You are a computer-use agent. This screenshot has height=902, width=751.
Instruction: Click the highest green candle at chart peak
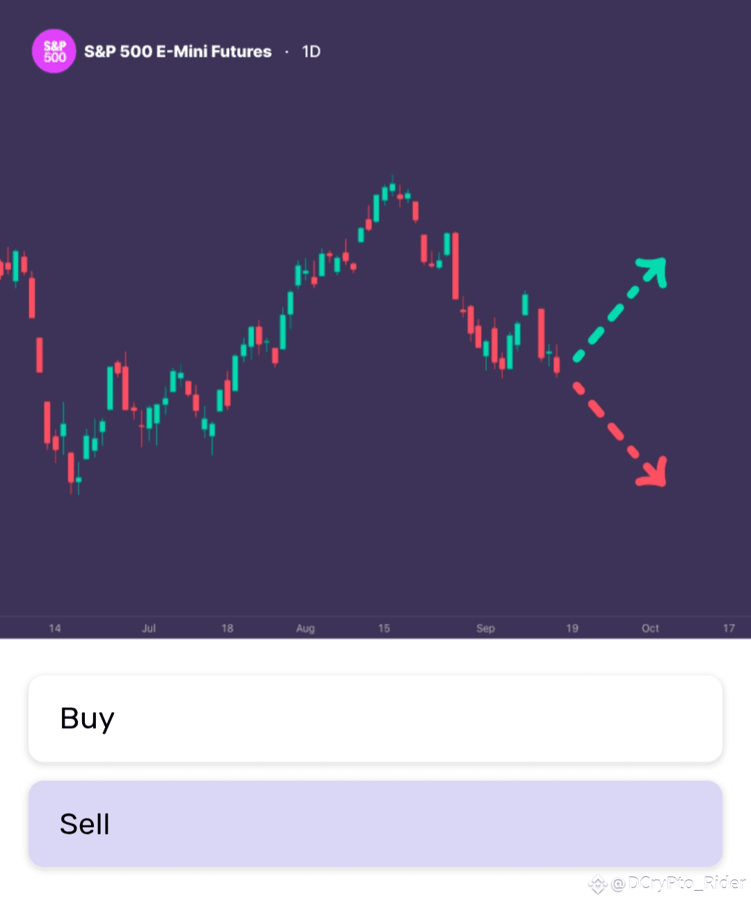click(392, 186)
